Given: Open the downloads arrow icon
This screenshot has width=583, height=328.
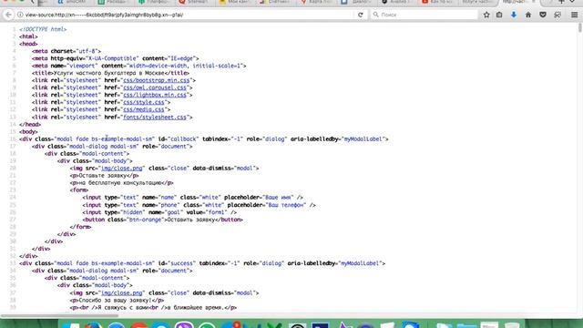Looking at the screenshot, I should tap(514, 15).
